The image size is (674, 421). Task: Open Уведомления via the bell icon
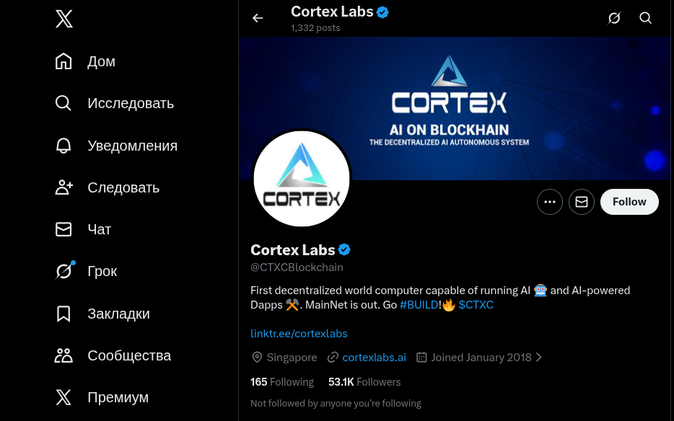pyautogui.click(x=64, y=145)
